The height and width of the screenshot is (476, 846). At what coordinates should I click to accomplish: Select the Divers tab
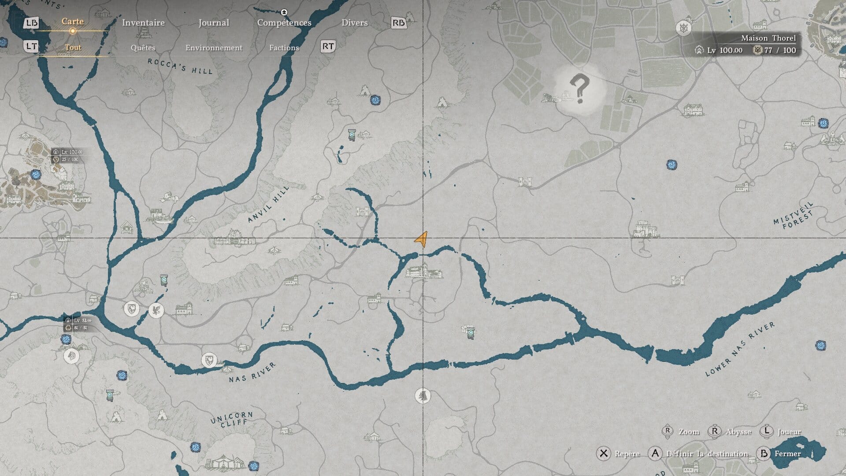(x=354, y=22)
